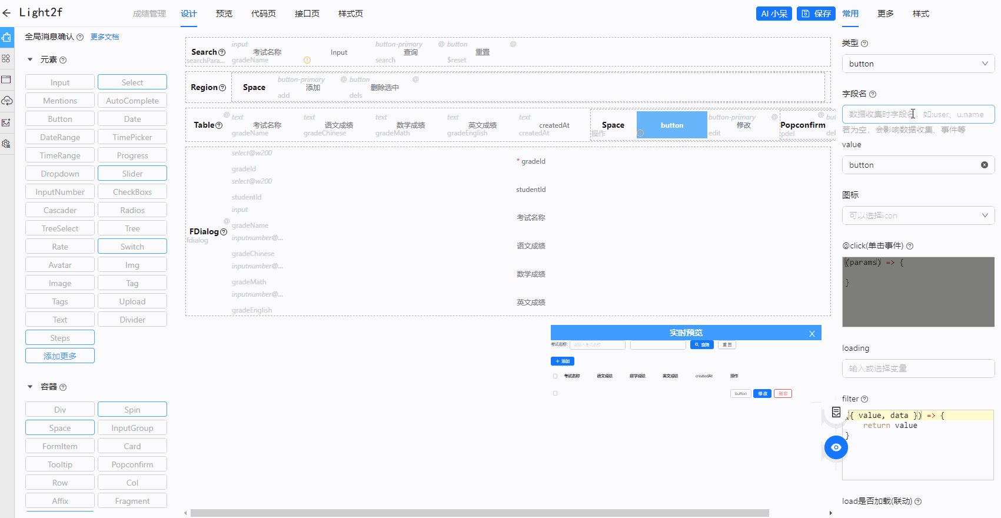Switch to the 更多 properties tab

click(886, 14)
